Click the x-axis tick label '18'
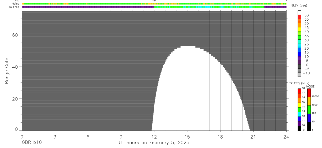This screenshot has width=322, height=148. [x=220, y=137]
